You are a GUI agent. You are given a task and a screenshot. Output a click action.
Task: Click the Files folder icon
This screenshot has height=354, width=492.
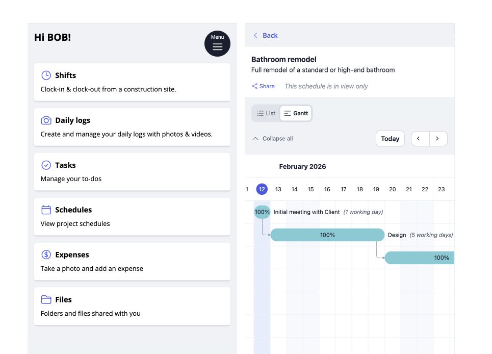(46, 299)
